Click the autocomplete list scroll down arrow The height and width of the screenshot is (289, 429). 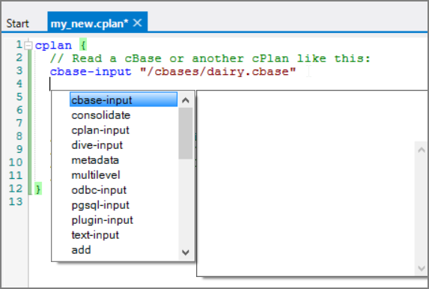tap(186, 252)
